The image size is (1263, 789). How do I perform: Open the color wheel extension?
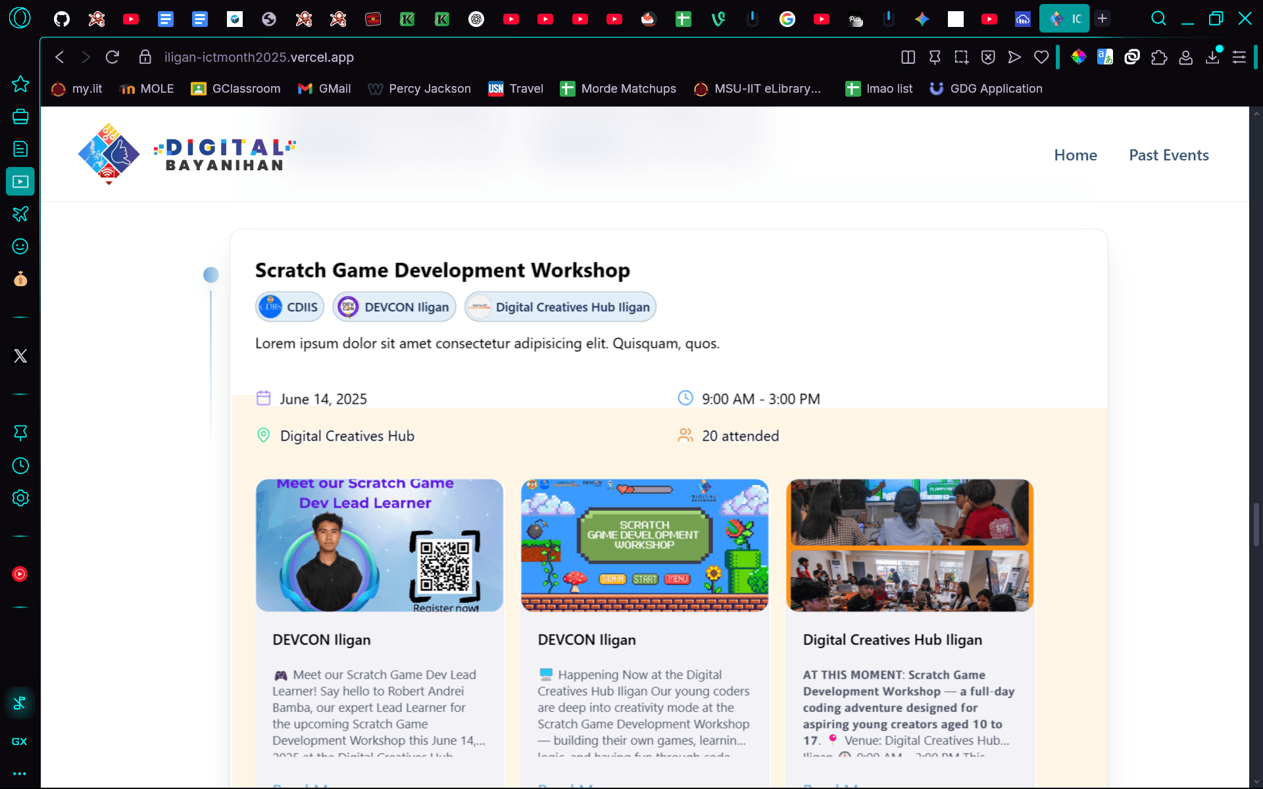(1078, 57)
